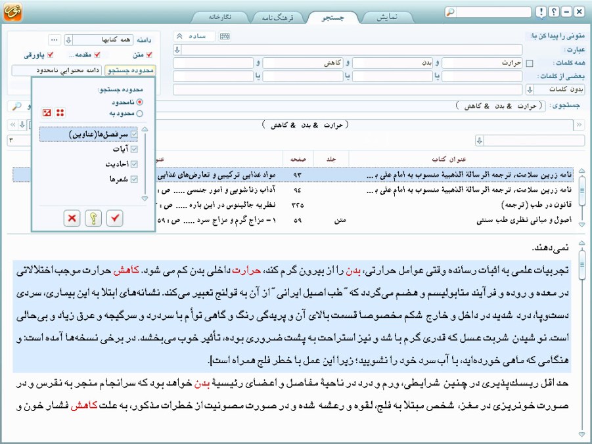Toggle the آیات checkbox

[x=134, y=149]
